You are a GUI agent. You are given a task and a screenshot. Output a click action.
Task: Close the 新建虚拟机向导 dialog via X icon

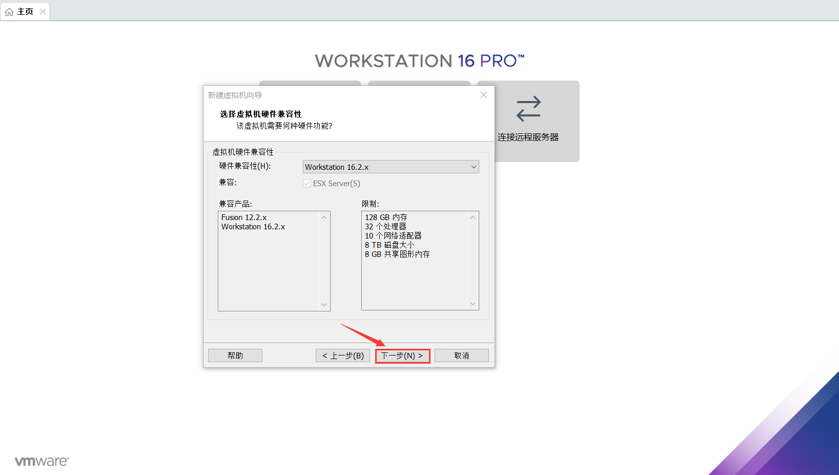(x=483, y=95)
